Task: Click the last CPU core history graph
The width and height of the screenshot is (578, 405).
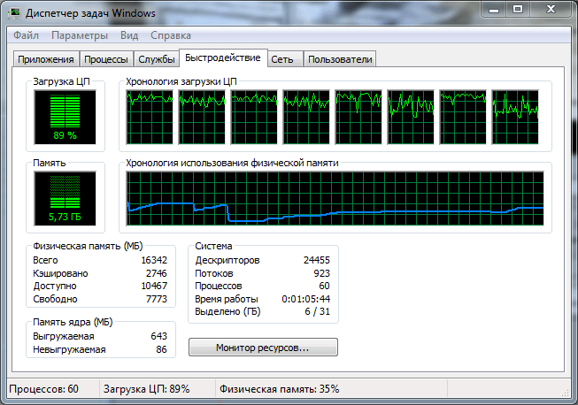Action: pyautogui.click(x=515, y=117)
